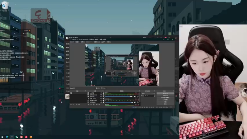Click the 设置 settings button in Controls
Viewport: 247px width, 139px height.
[x=165, y=102]
